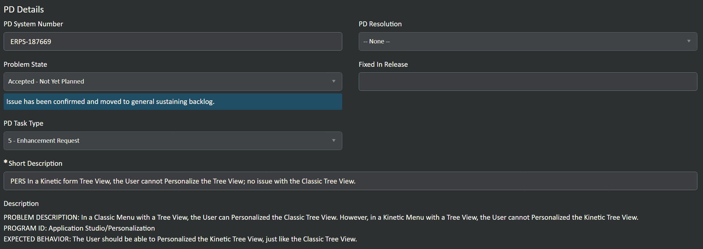Click the blue issue confirmed backlog banner
The width and height of the screenshot is (703, 249).
(x=172, y=102)
